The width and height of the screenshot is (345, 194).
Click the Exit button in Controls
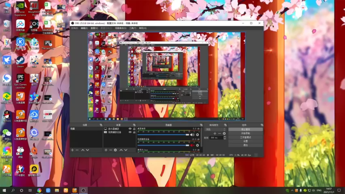coord(245,145)
